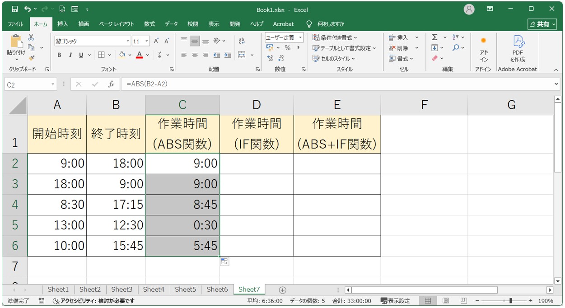Click AutoFill Options icon below C6
The height and width of the screenshot is (308, 565).
(224, 261)
